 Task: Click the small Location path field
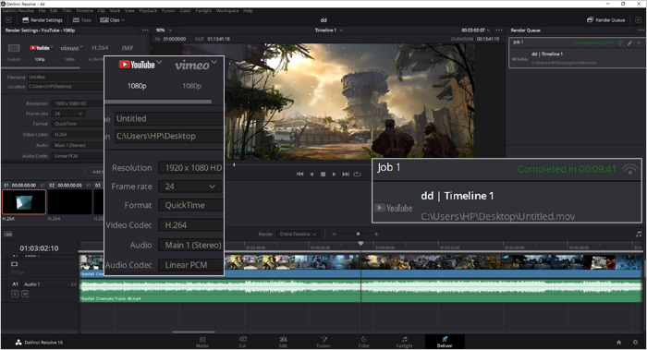click(x=66, y=87)
